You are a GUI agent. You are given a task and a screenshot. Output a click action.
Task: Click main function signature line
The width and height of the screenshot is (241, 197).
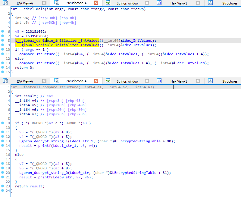click(78, 9)
